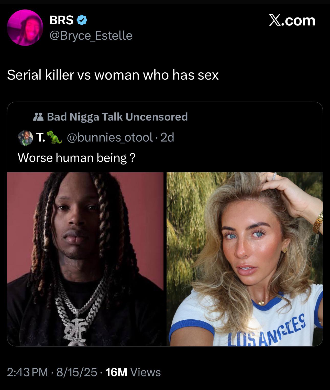The image size is (330, 390).
Task: Open the community name link above the quote
Action: tap(117, 117)
